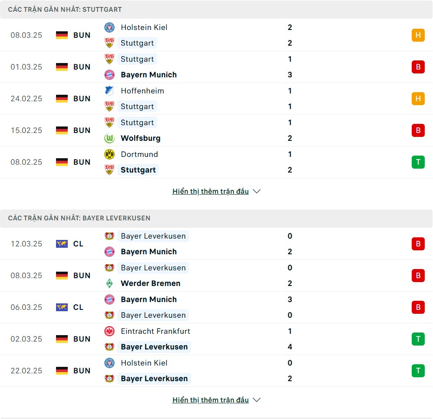This screenshot has height=419, width=433.
Task: Select the 'Các trận gần nhất: Stuttgart' header
Action: [x=216, y=10]
